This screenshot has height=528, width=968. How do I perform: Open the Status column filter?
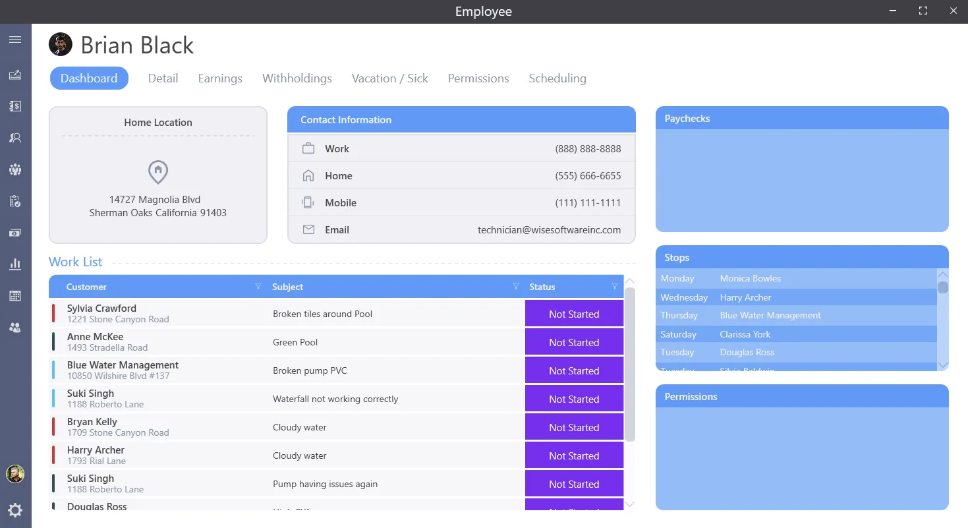(615, 286)
